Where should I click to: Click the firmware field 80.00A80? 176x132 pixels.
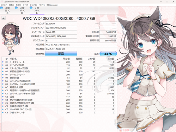tap(61, 24)
